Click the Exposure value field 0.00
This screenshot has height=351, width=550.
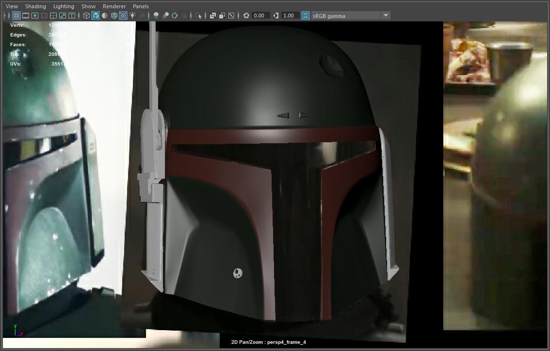(x=261, y=16)
